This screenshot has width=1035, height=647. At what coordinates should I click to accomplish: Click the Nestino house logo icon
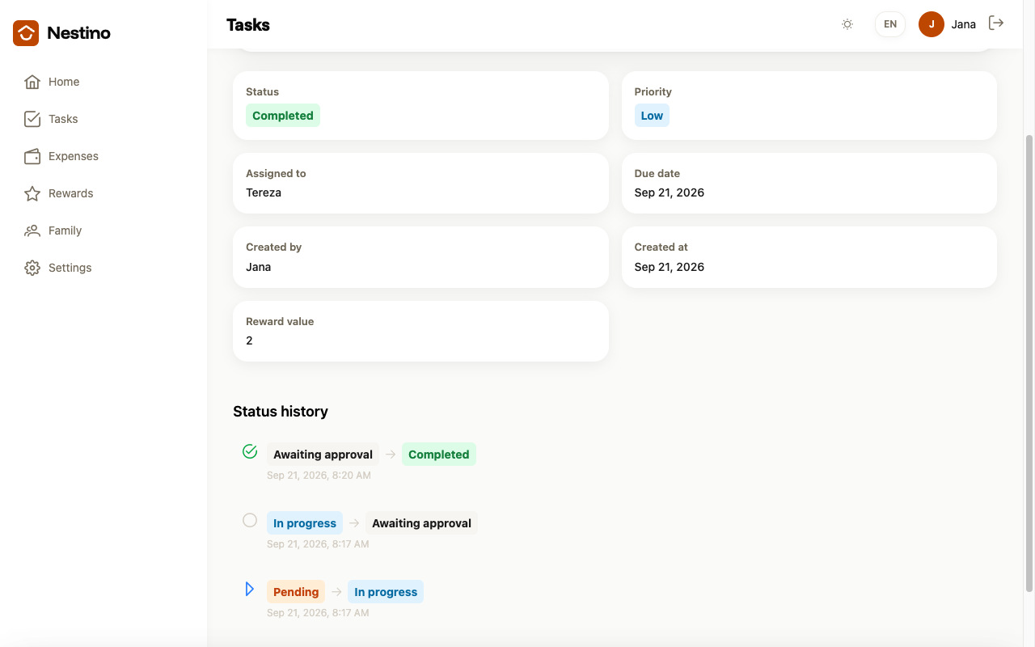point(26,33)
